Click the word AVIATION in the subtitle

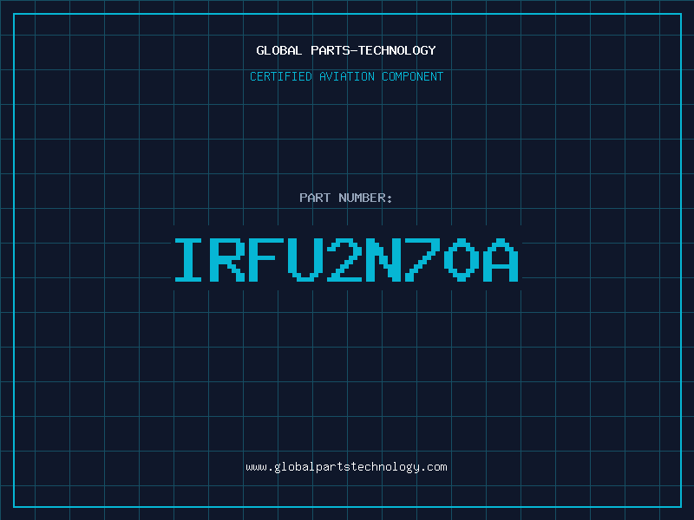click(x=347, y=76)
